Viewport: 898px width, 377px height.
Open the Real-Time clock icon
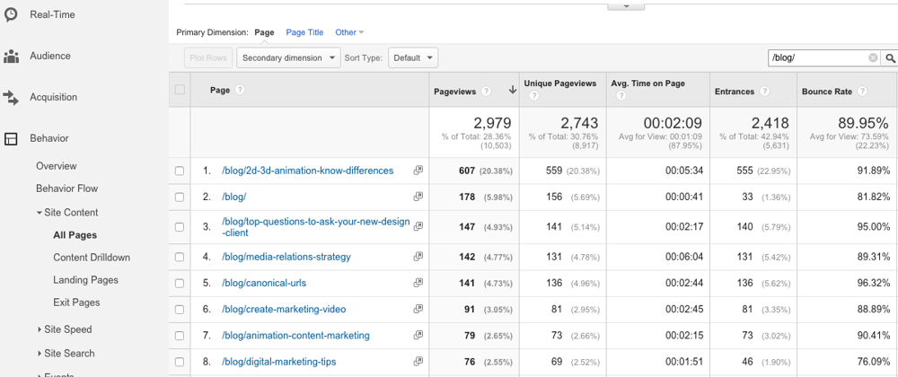[10, 15]
